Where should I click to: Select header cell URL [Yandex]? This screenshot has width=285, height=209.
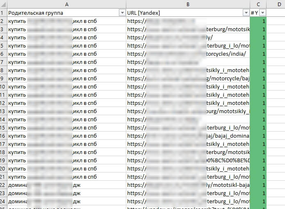click(188, 13)
